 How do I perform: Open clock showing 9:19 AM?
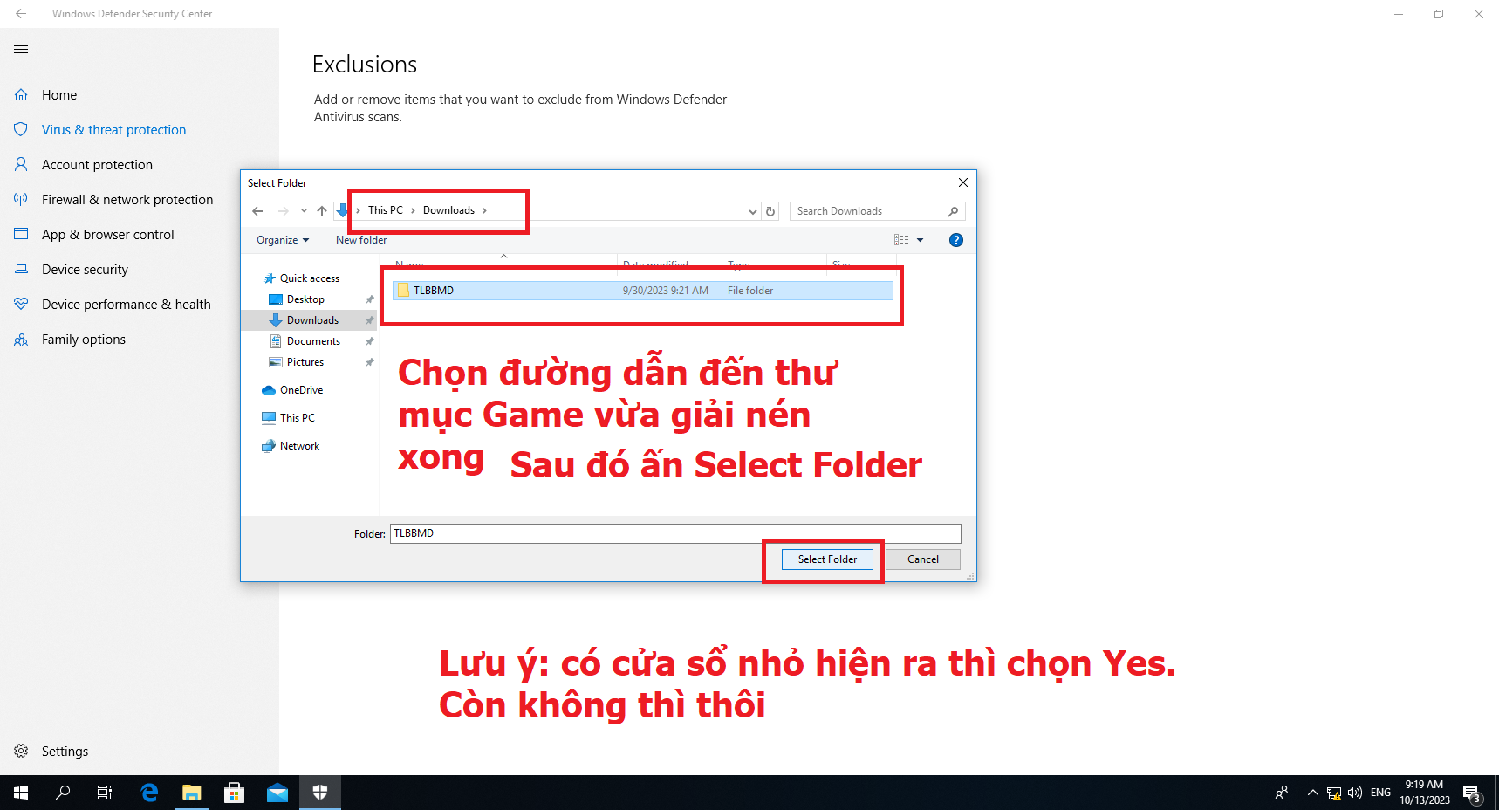click(1425, 793)
